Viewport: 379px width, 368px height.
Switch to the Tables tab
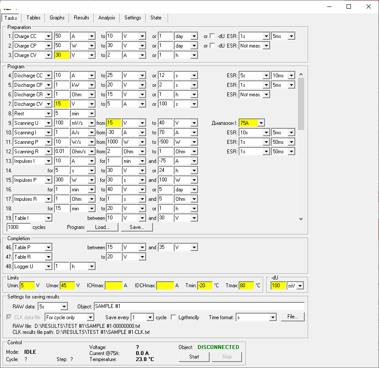click(33, 18)
